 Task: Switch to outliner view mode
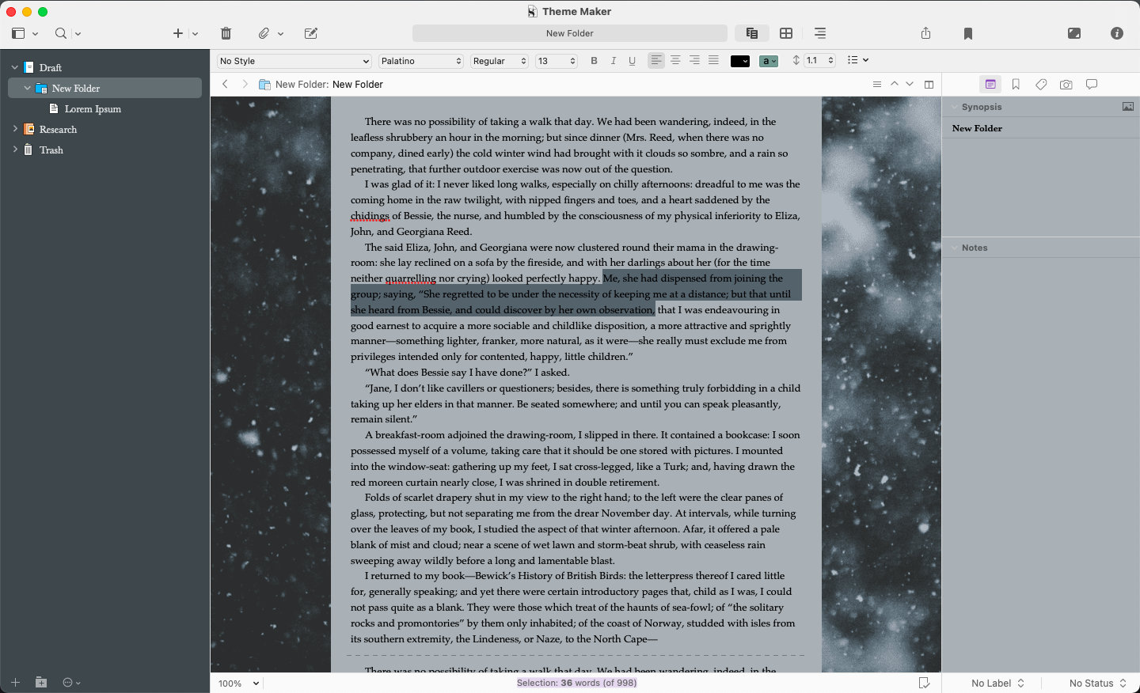coord(820,33)
